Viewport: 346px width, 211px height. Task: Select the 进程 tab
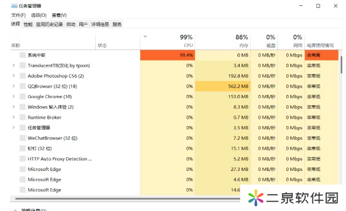pyautogui.click(x=16, y=24)
